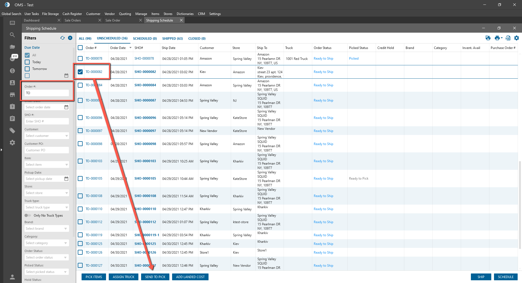522x283 pixels.
Task: Click the SHO # input field
Action: (x=46, y=121)
